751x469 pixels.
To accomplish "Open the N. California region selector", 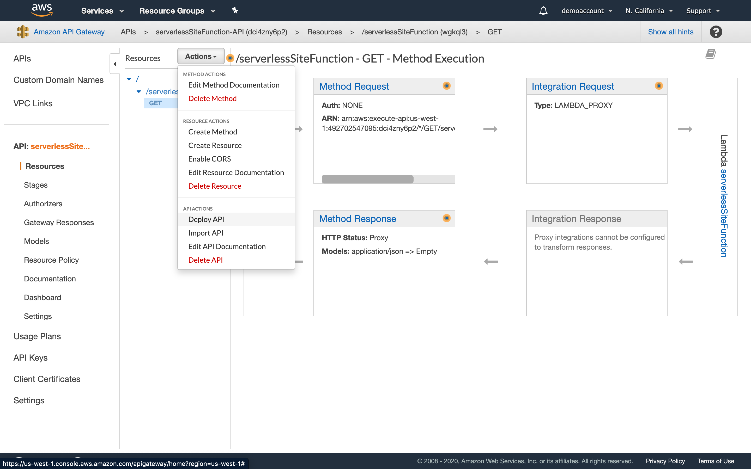I will pos(649,11).
